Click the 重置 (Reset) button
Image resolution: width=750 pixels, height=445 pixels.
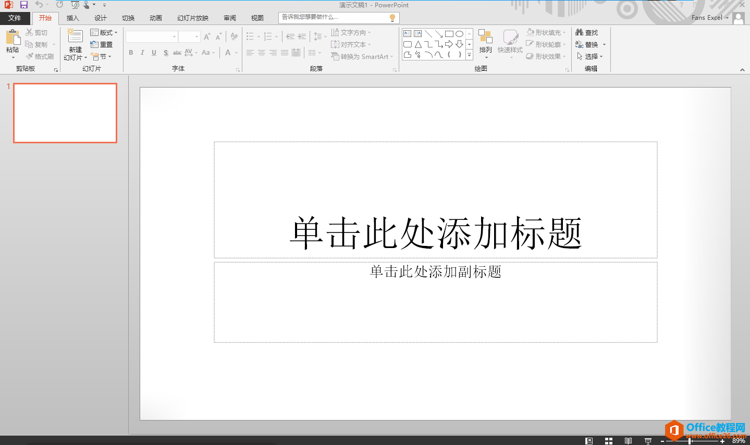[x=102, y=44]
